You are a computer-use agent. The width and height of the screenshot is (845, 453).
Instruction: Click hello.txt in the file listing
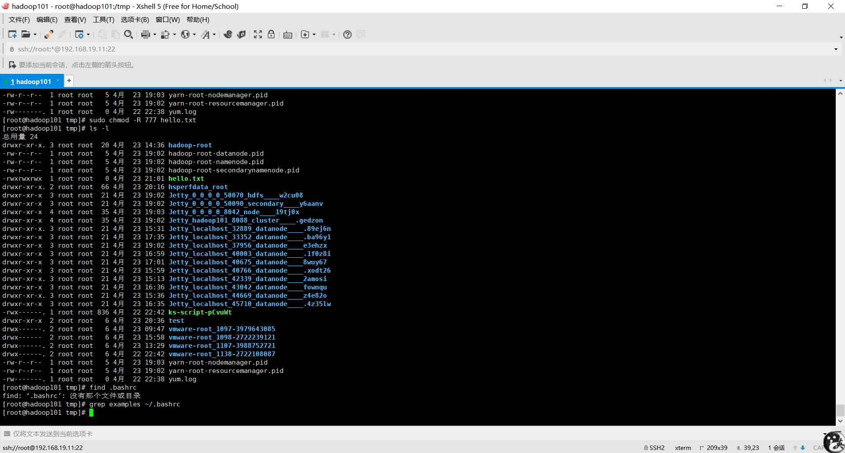click(x=186, y=179)
